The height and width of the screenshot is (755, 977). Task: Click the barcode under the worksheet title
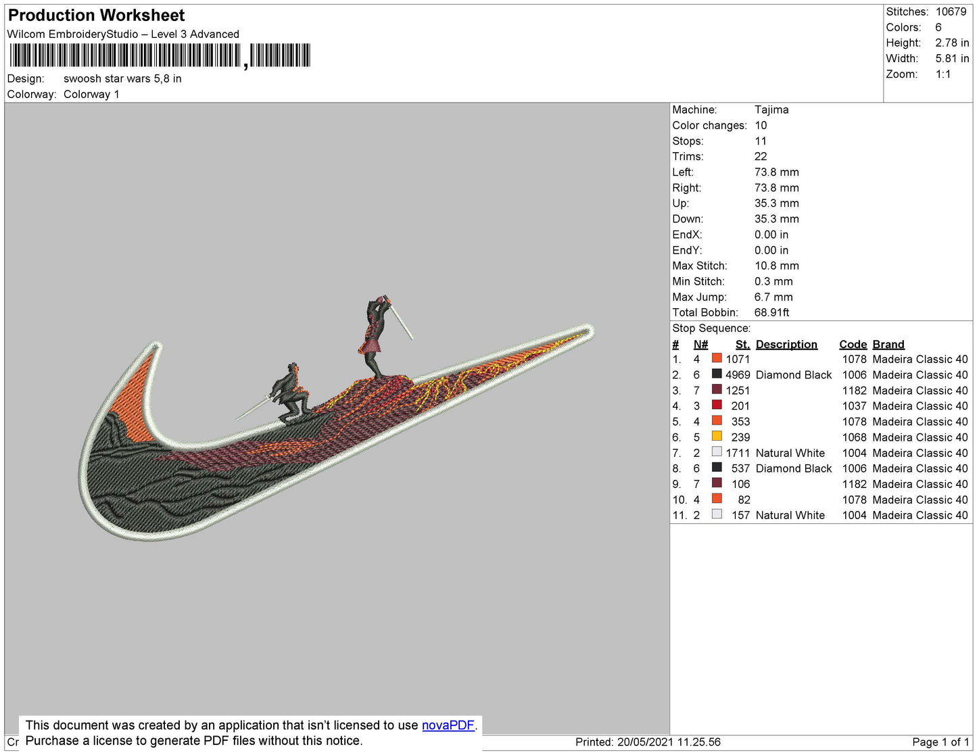[160, 55]
